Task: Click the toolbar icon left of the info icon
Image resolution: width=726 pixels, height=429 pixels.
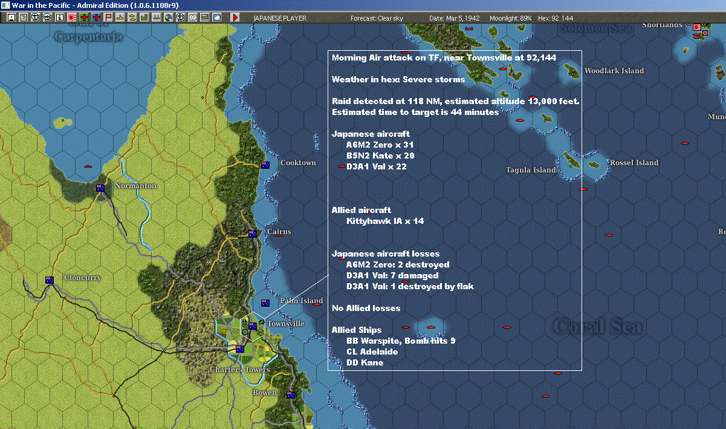Action: (47, 18)
